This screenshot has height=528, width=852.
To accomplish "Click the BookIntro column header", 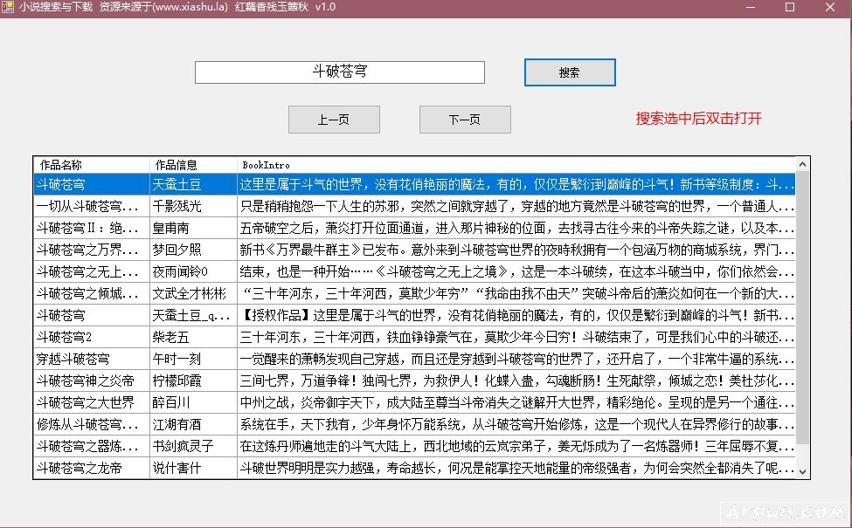I will (262, 164).
